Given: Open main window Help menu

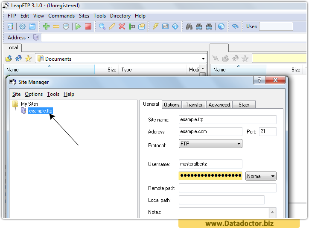Looking at the screenshot, I should pyautogui.click(x=140, y=16).
